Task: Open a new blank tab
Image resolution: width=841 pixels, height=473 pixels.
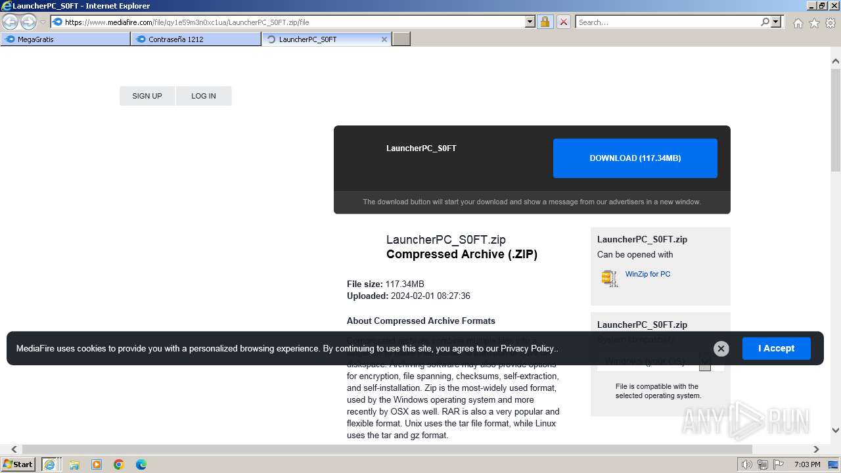Action: (401, 39)
